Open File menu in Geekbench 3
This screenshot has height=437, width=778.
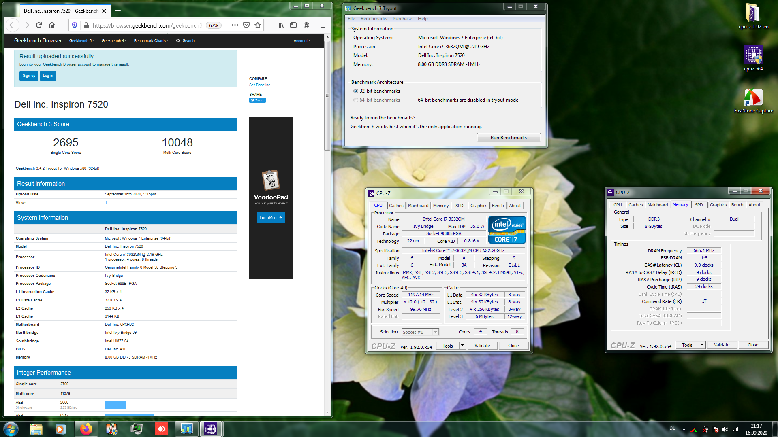[351, 19]
